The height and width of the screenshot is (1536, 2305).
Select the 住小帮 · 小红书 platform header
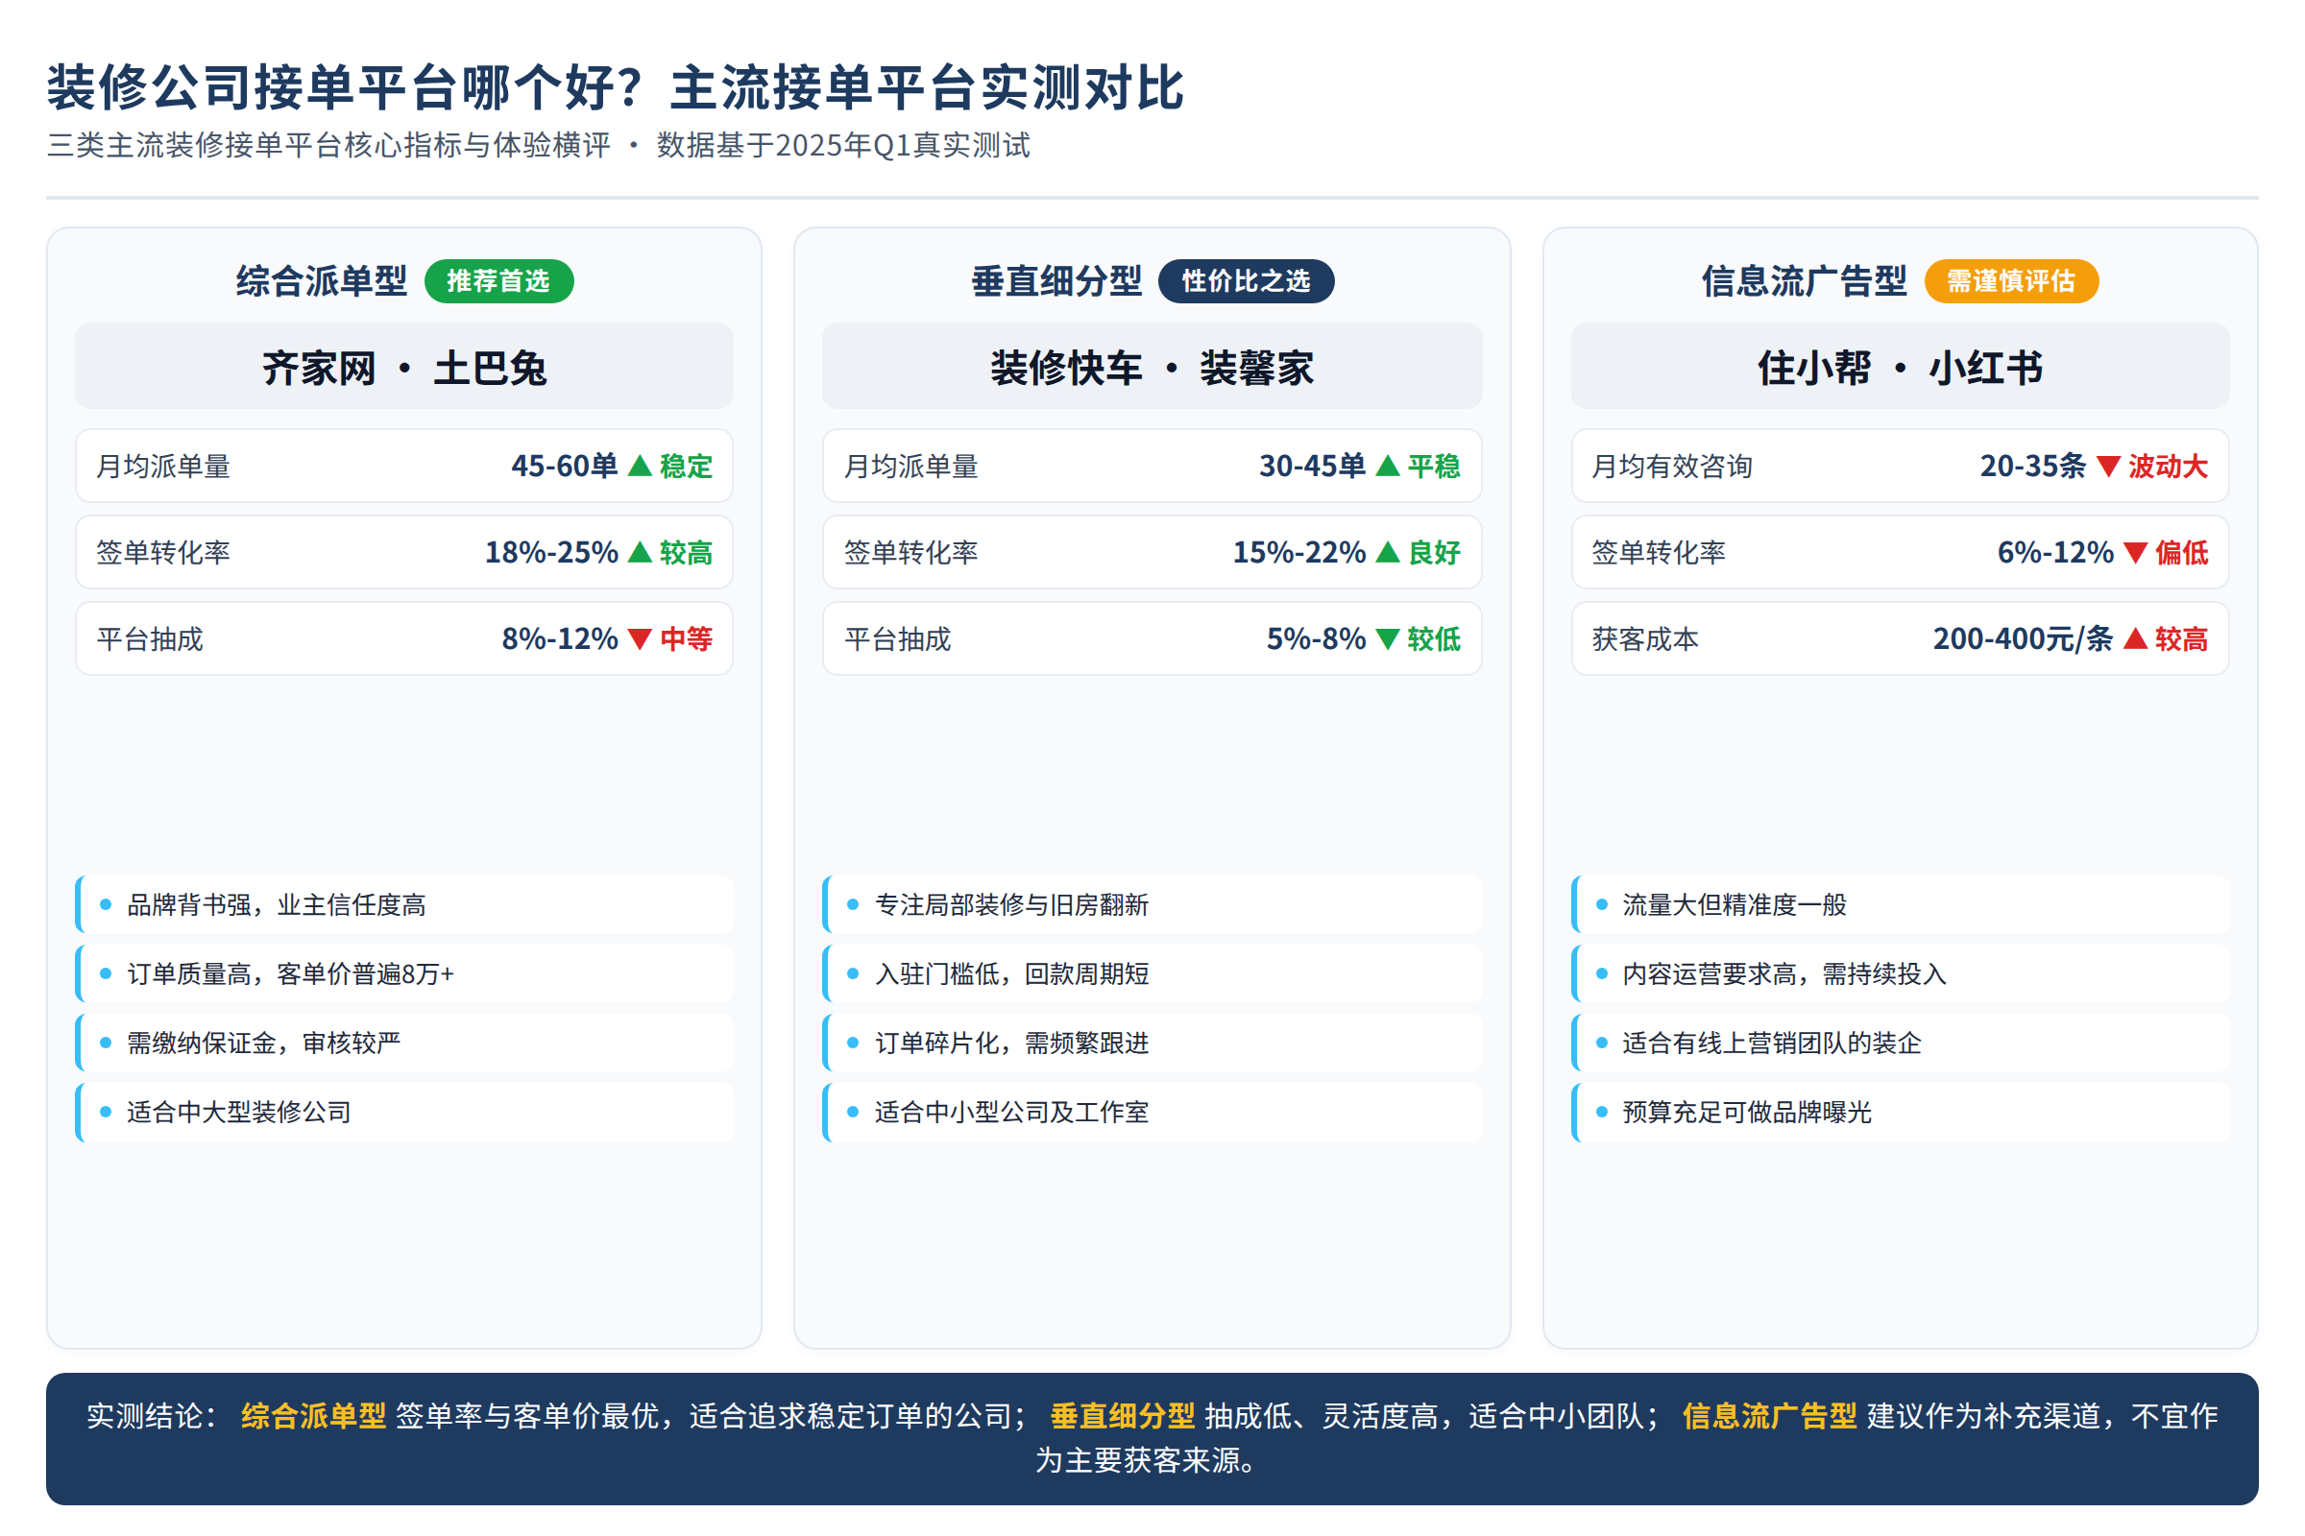(1900, 367)
